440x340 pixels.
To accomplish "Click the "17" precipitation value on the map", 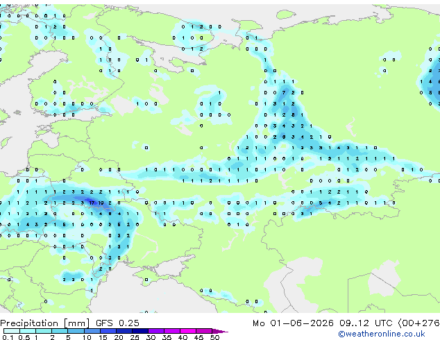I will pos(92,203).
